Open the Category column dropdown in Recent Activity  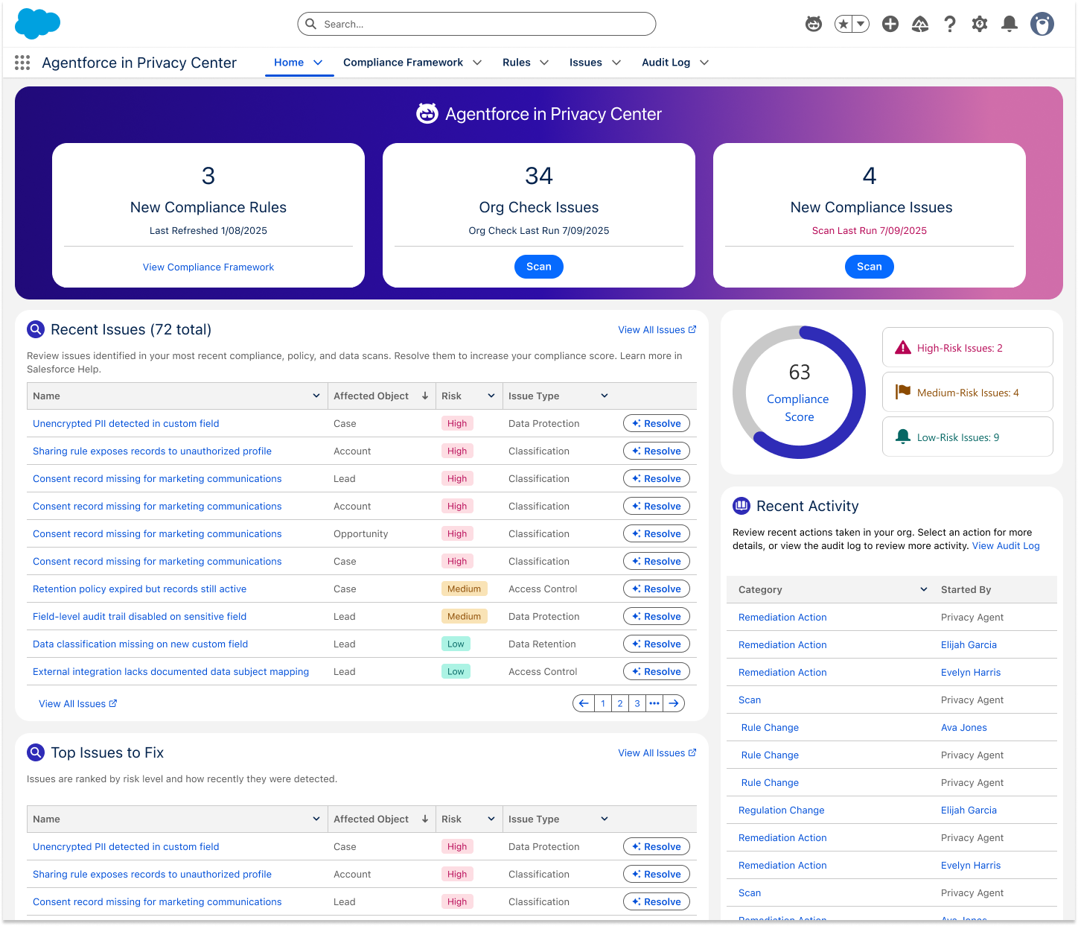click(924, 589)
